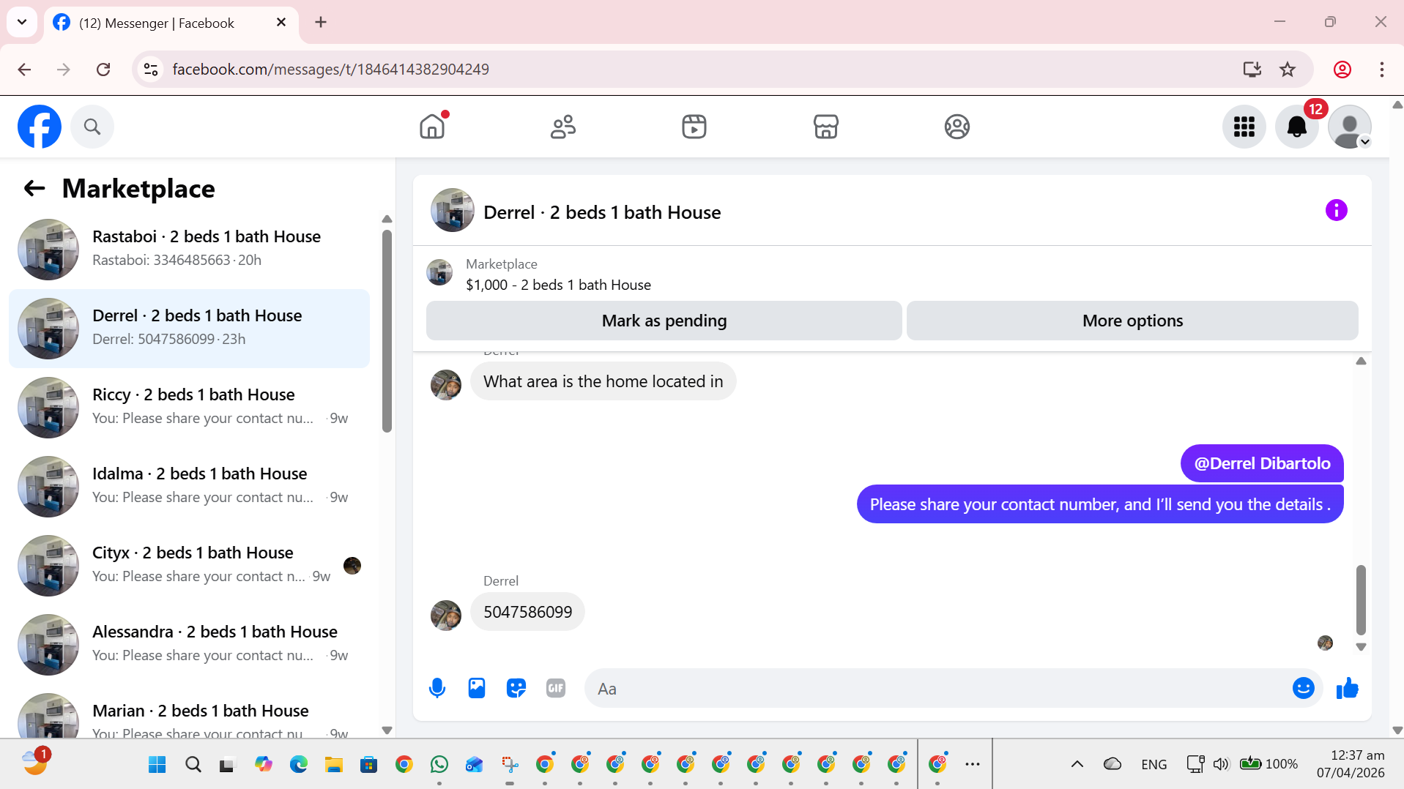The width and height of the screenshot is (1404, 789).
Task: Open WhatsApp from the taskbar
Action: click(439, 765)
